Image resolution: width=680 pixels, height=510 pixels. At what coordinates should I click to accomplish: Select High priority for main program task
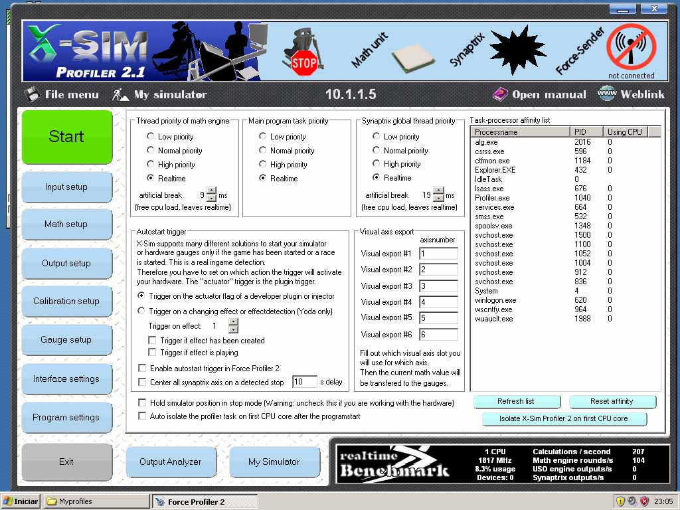pos(262,164)
